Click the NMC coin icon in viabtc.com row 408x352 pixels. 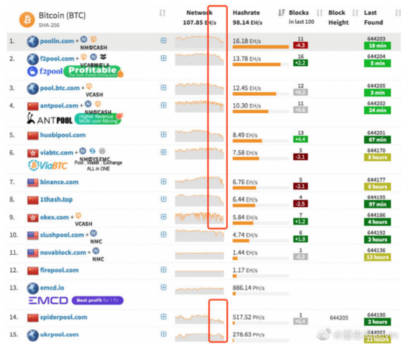point(83,151)
